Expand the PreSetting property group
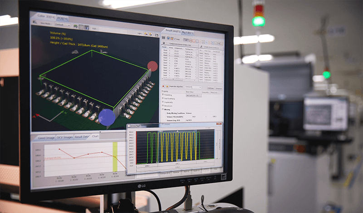The width and height of the screenshot is (363, 213). pos(162,95)
